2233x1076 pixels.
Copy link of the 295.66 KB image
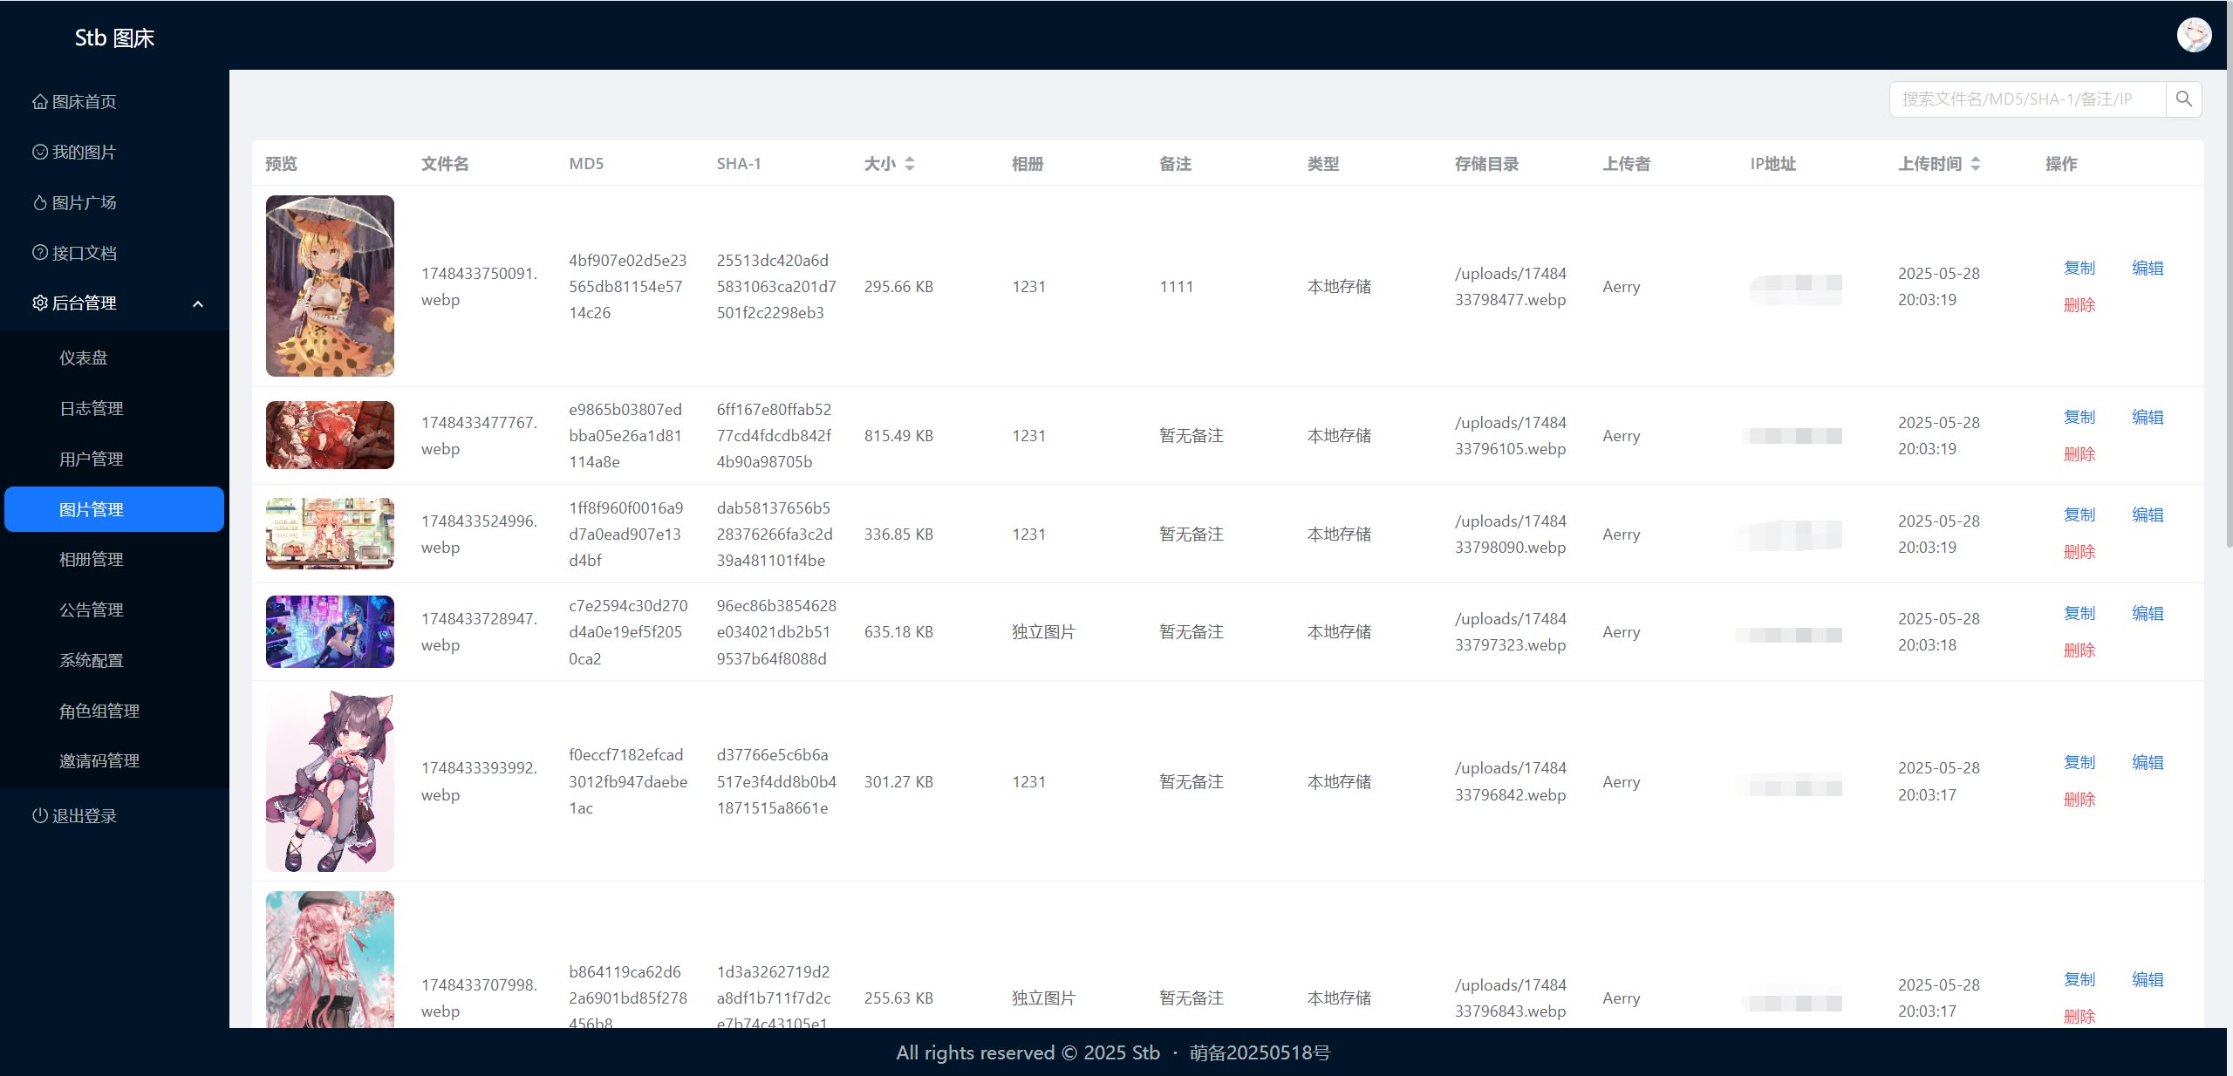pyautogui.click(x=2079, y=269)
